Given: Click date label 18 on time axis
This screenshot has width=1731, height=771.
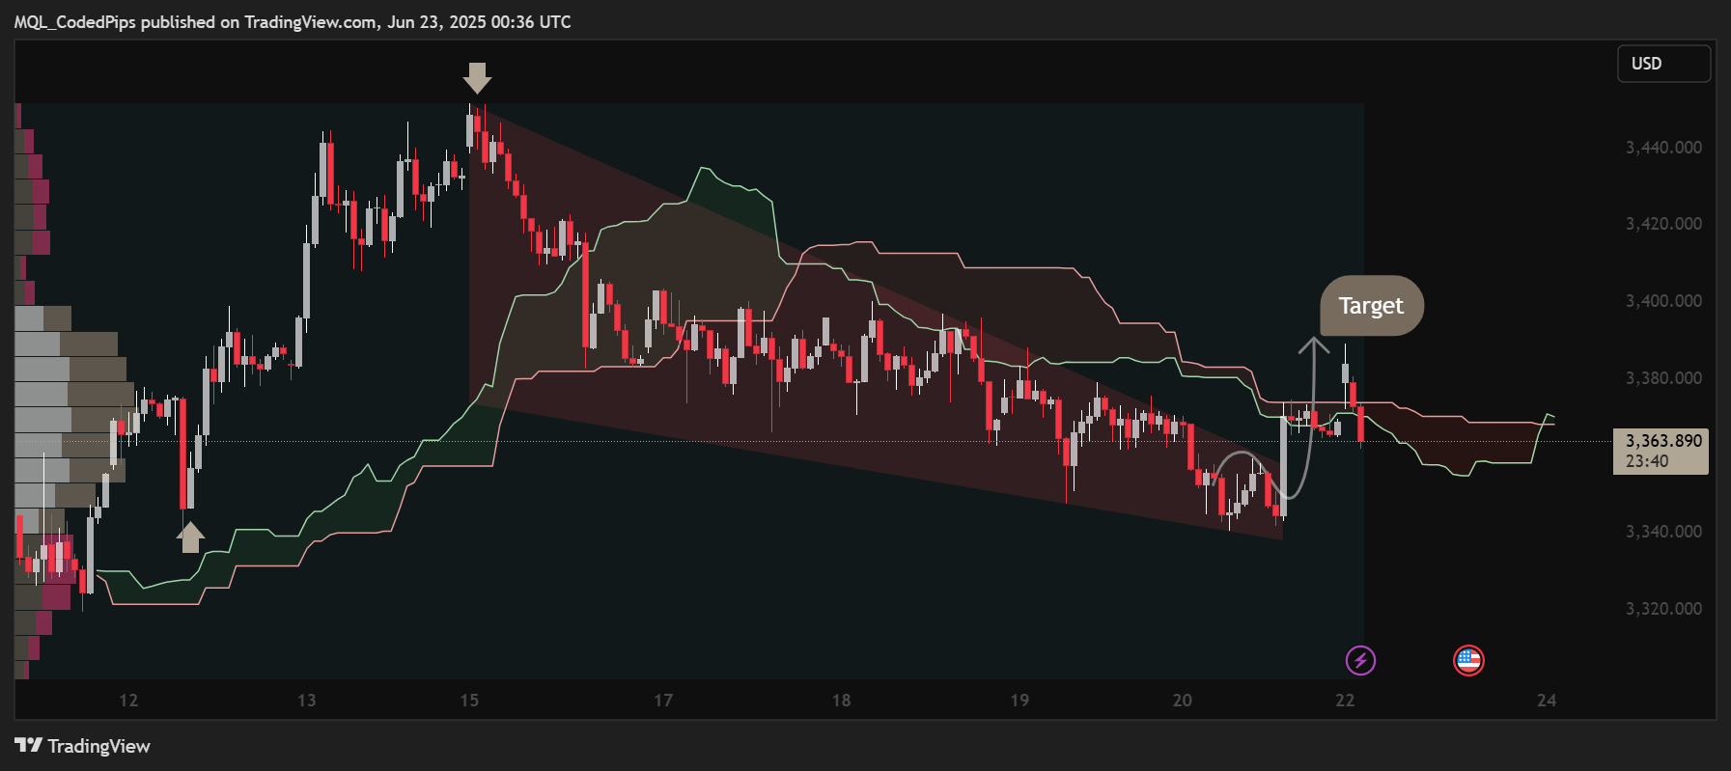Looking at the screenshot, I should 841,701.
